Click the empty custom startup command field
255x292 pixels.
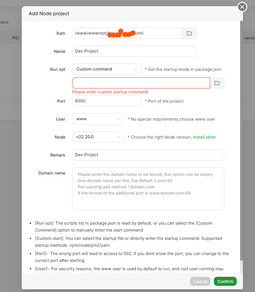pyautogui.click(x=141, y=83)
